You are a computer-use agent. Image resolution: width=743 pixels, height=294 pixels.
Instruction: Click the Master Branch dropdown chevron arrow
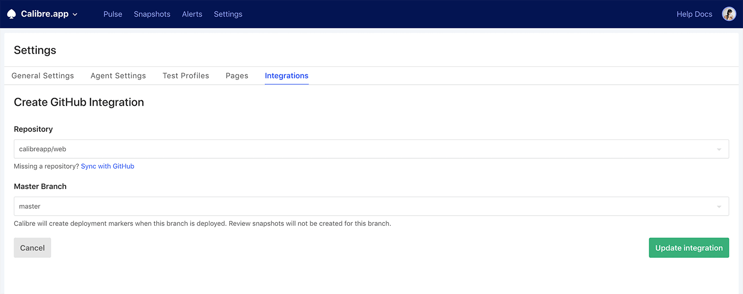click(720, 206)
